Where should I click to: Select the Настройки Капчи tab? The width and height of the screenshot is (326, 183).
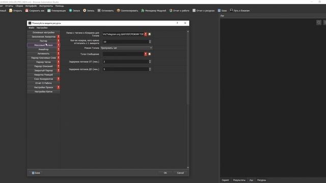pos(43,91)
